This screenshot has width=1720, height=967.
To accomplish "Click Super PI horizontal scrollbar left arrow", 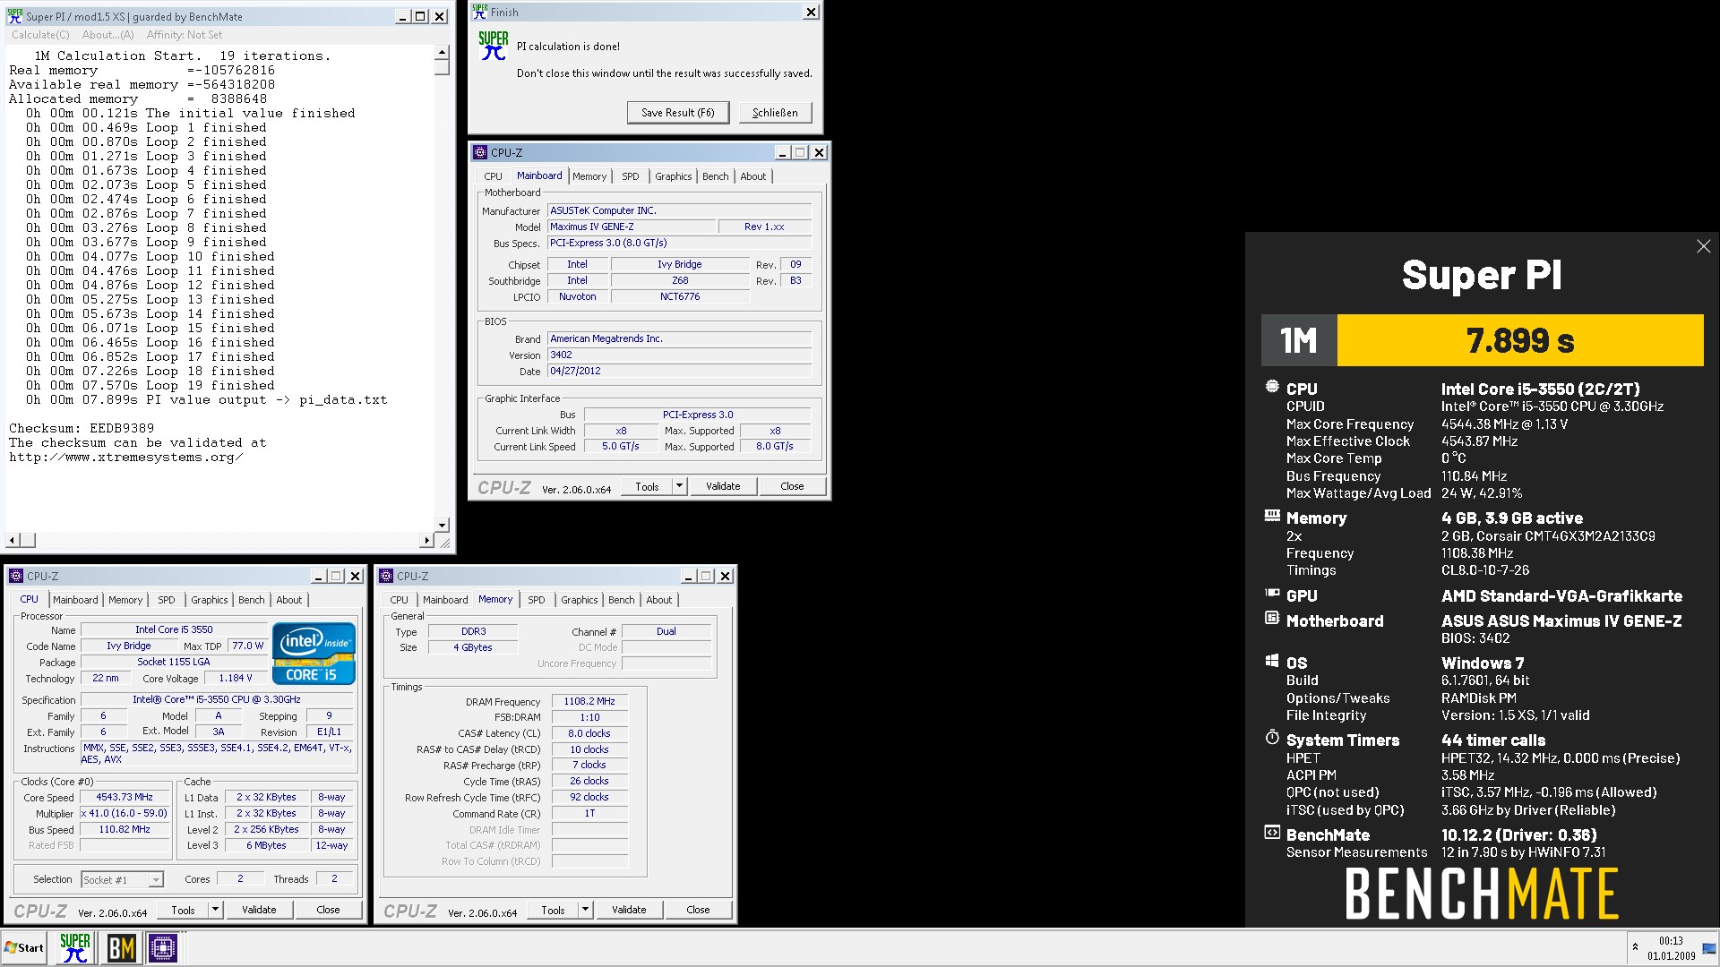I will click(x=13, y=540).
